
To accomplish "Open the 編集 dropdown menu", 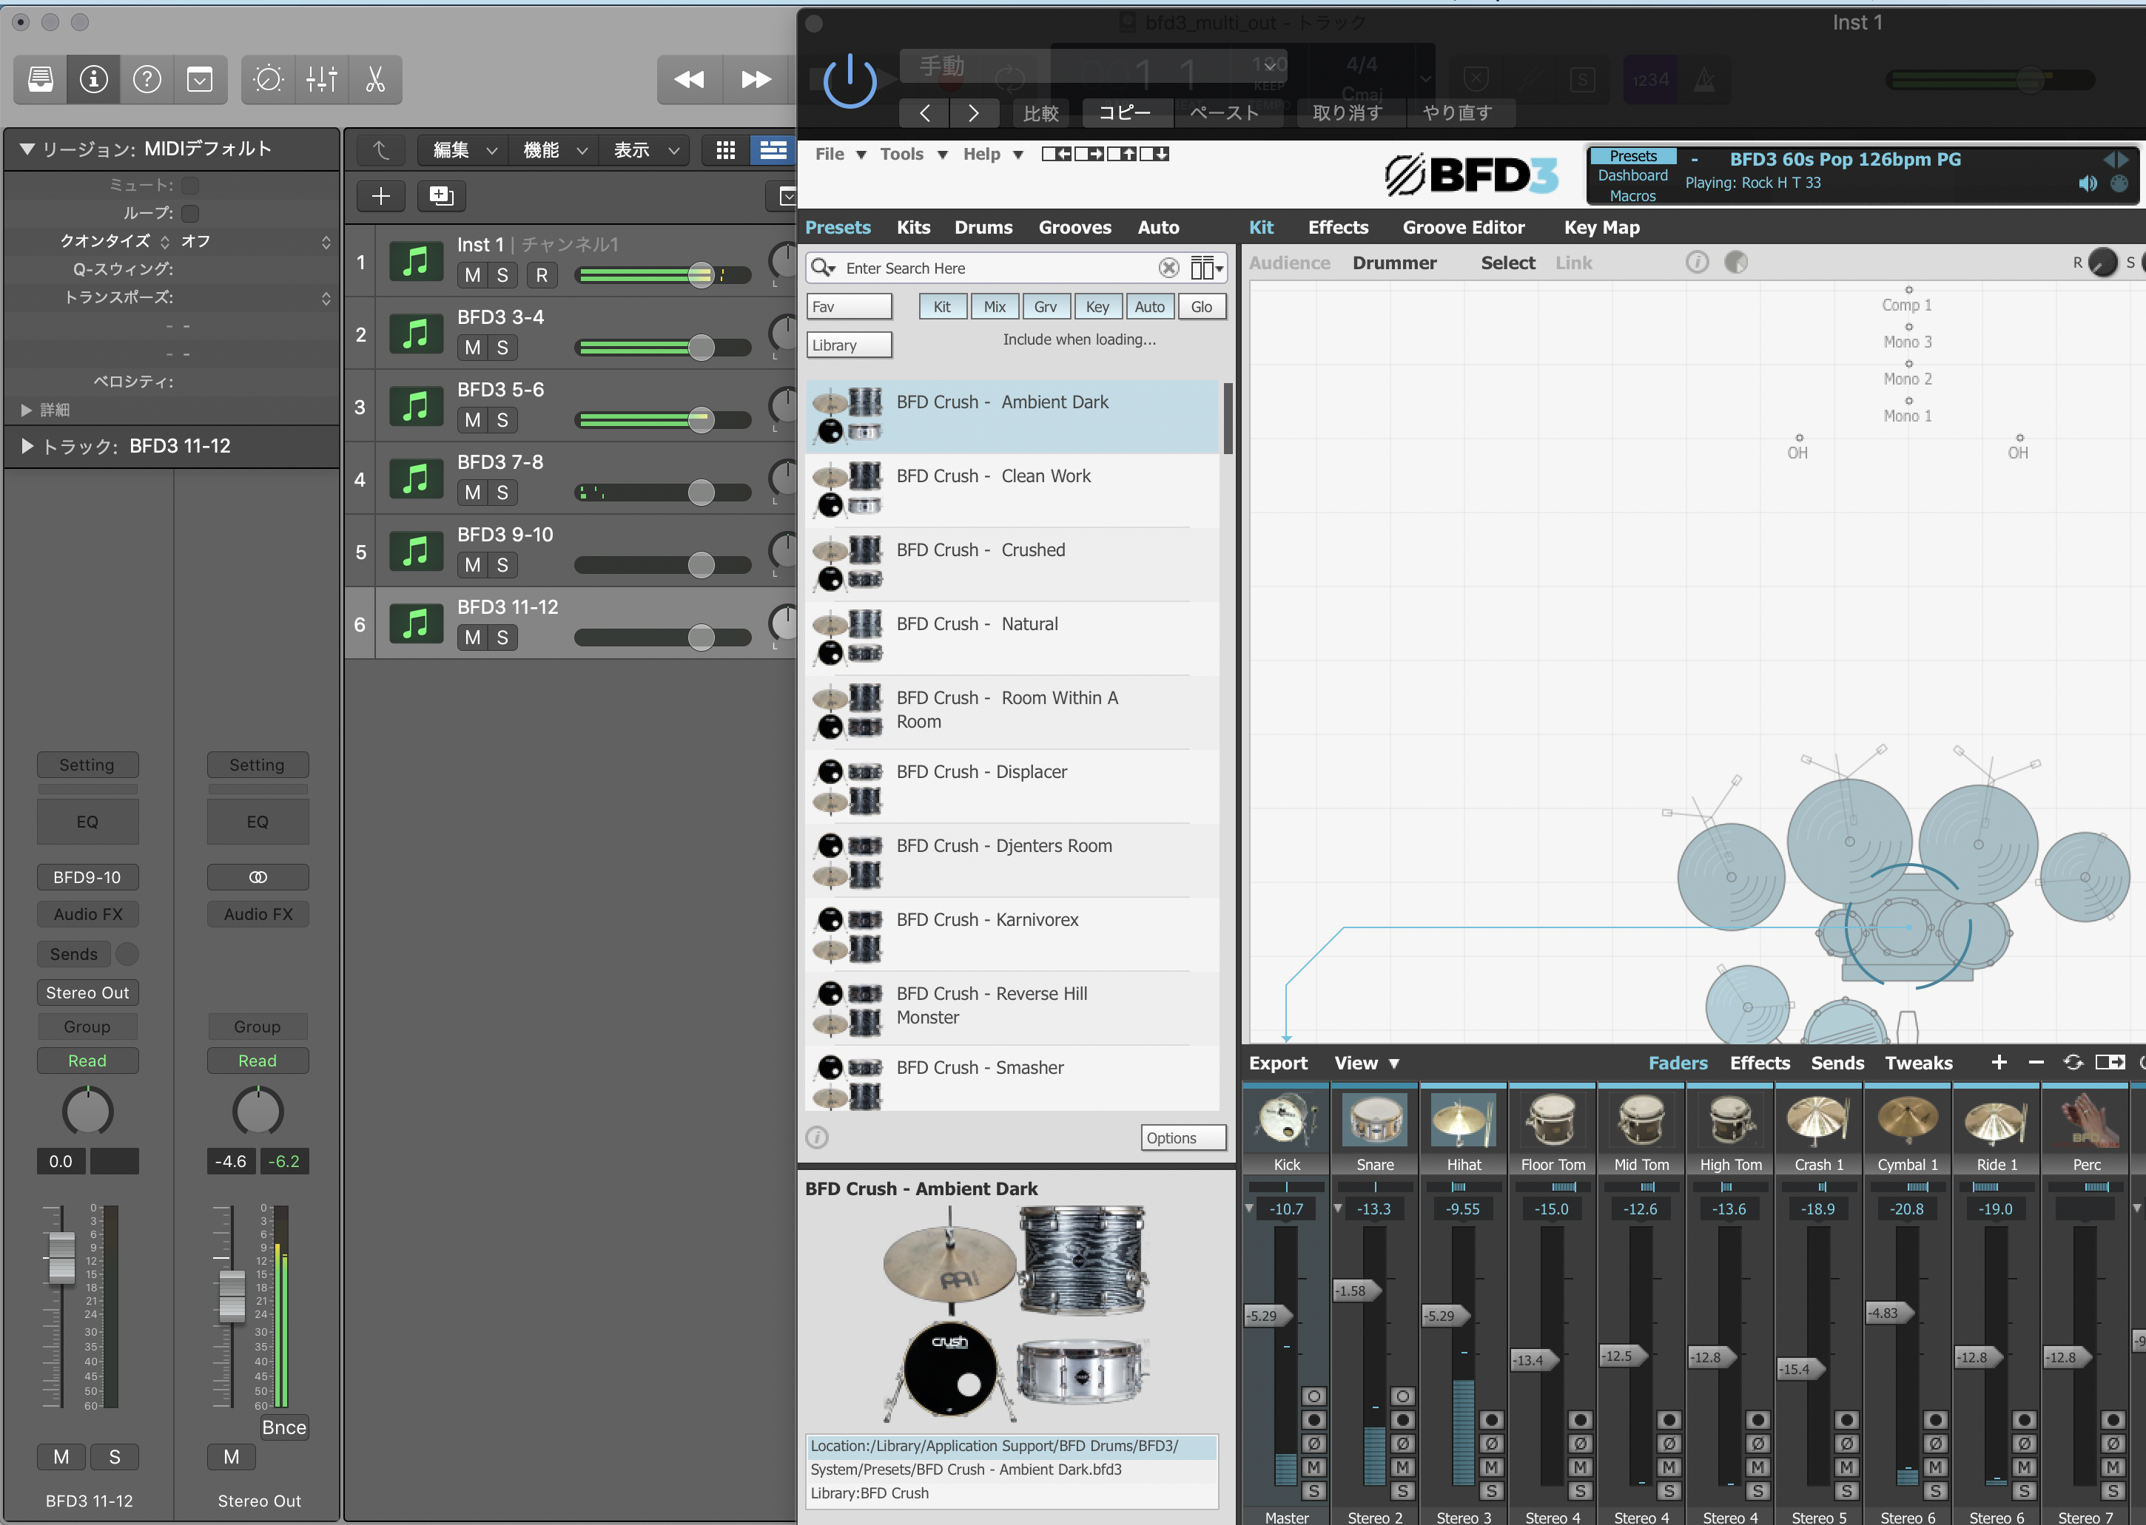I will [x=464, y=150].
